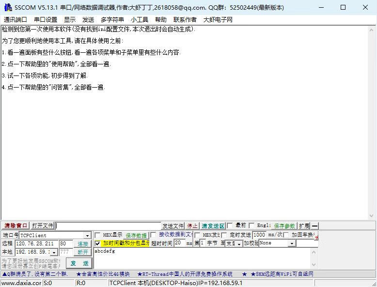The width and height of the screenshot is (377, 287).
Task: Click the 清除窗口 button
Action: click(x=16, y=226)
